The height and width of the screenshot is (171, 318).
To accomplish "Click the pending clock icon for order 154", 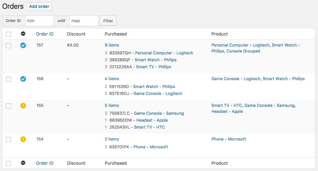I will click(23, 139).
